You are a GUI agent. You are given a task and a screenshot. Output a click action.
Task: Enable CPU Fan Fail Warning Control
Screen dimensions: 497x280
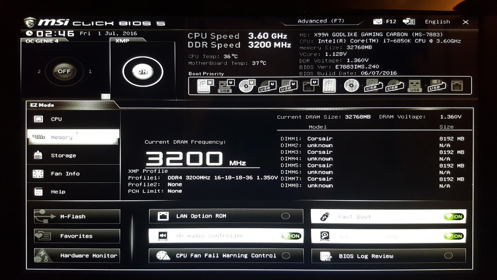click(226, 256)
